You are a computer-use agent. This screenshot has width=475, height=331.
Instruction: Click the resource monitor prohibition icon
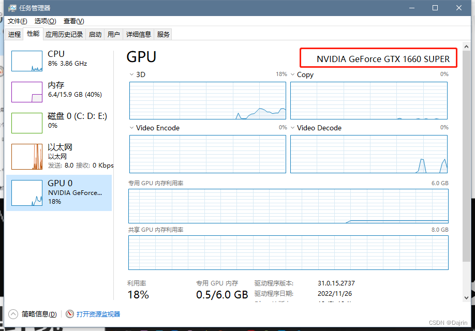coord(70,314)
